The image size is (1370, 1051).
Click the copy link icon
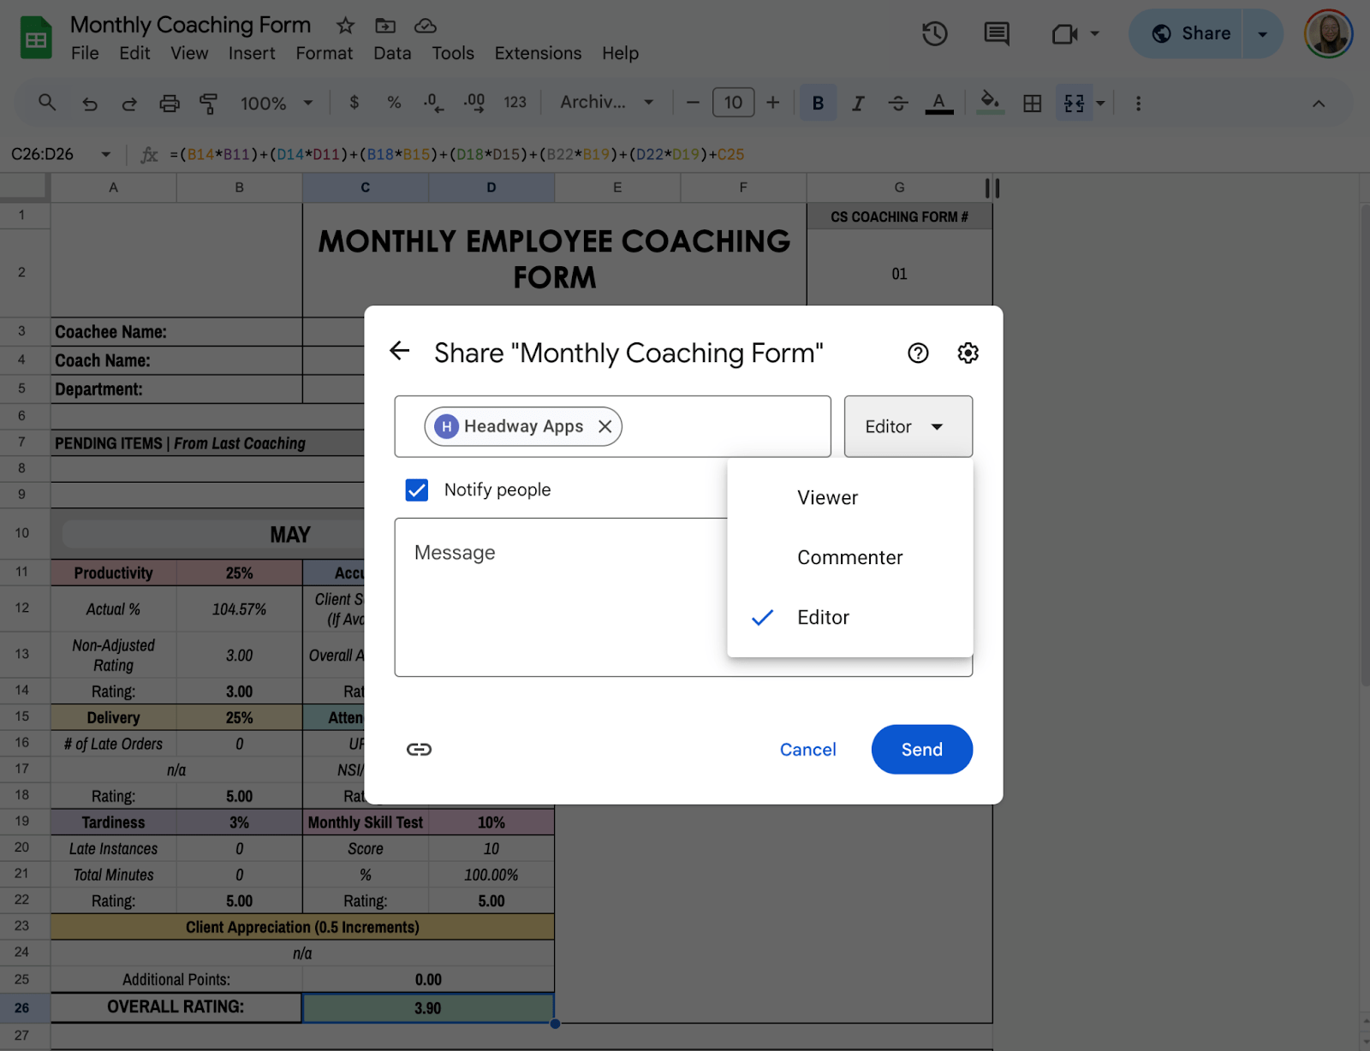pyautogui.click(x=419, y=750)
